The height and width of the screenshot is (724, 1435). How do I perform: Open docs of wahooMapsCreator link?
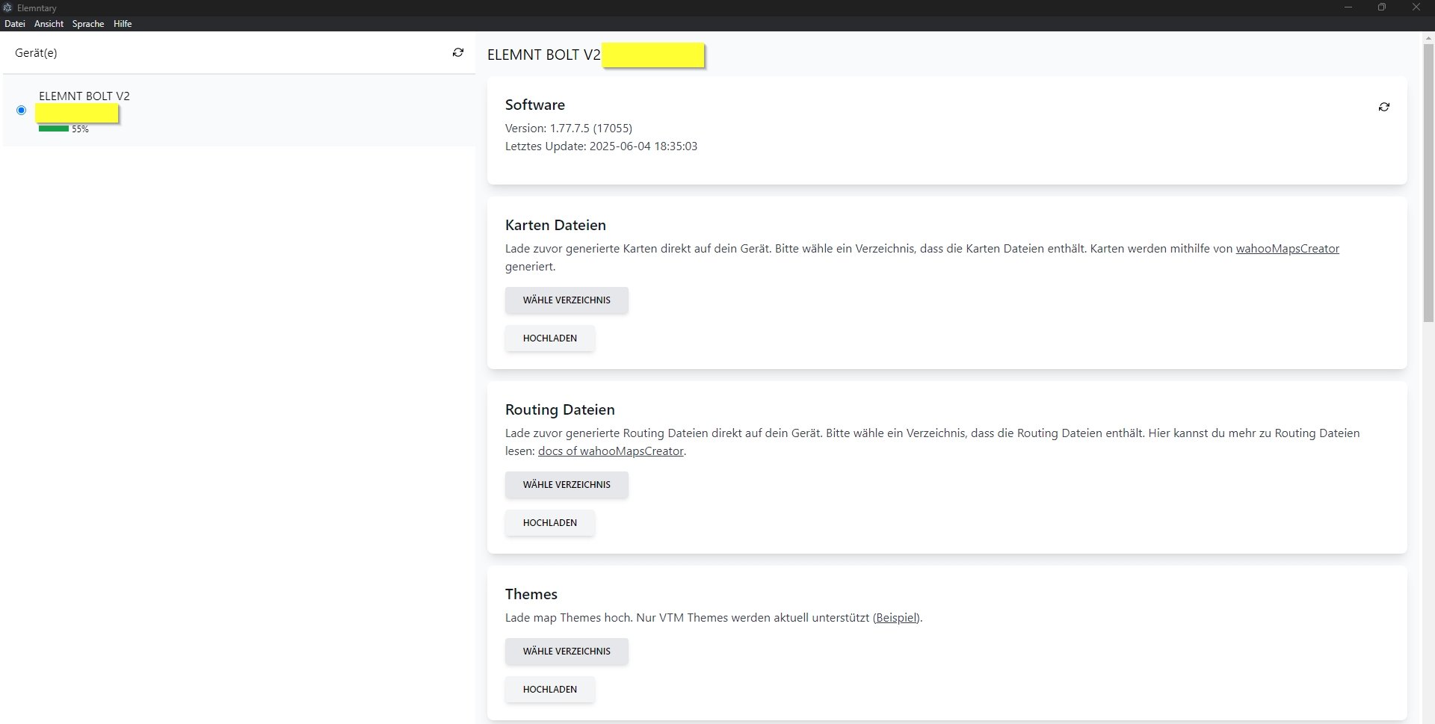pyautogui.click(x=611, y=451)
